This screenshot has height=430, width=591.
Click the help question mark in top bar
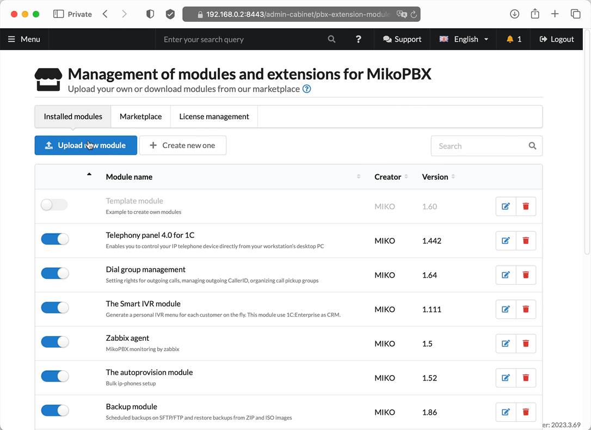point(358,39)
